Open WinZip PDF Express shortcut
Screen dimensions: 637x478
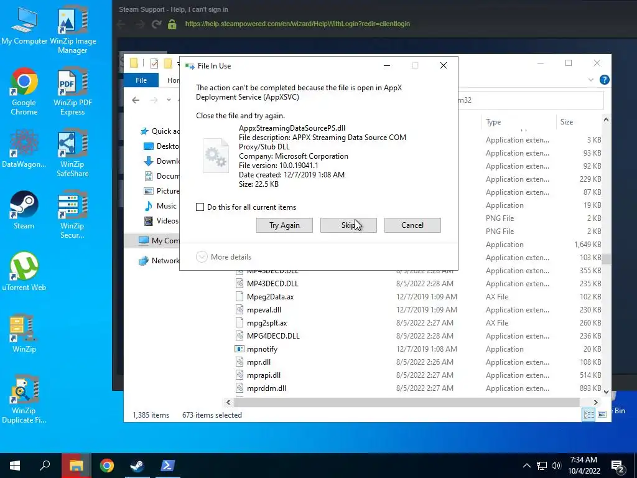[x=73, y=91]
